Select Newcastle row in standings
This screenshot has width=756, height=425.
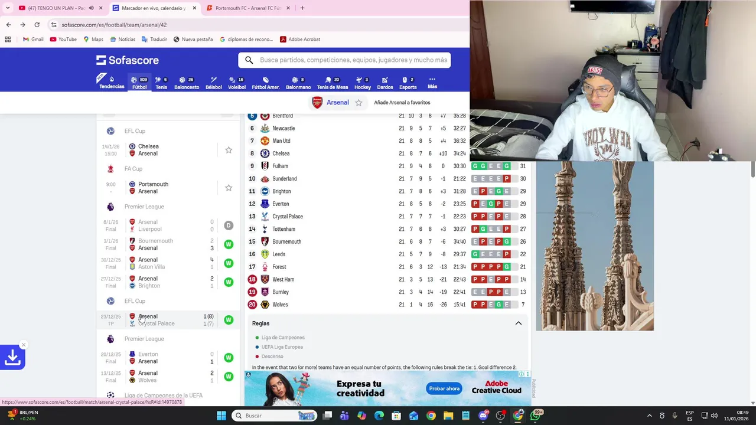pos(387,128)
